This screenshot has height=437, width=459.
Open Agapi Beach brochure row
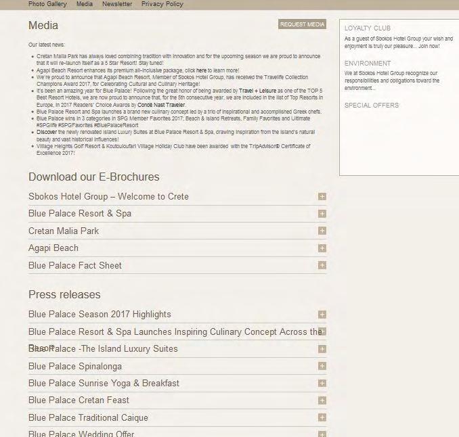pos(177,248)
